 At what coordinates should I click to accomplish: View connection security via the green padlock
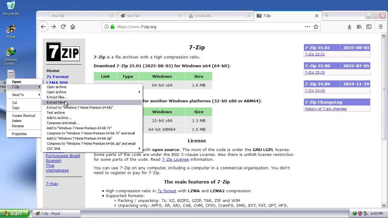[x=112, y=27]
